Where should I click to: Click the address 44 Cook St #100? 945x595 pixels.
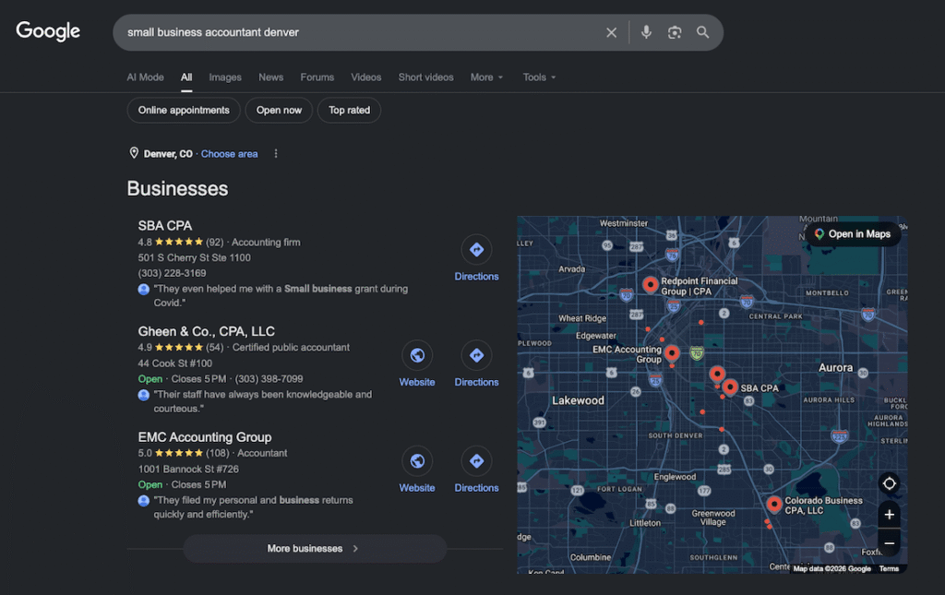174,363
